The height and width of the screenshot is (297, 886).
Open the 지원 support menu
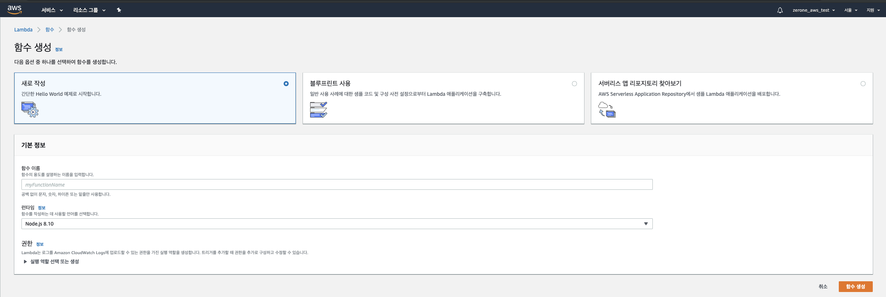tap(873, 10)
